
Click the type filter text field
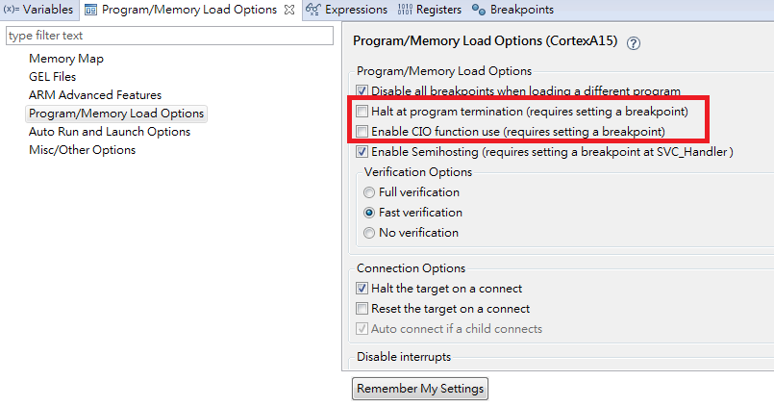[168, 36]
